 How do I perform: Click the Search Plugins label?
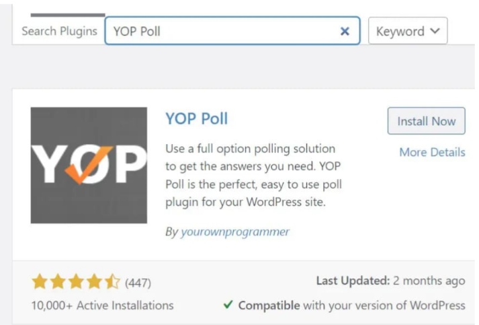[59, 31]
